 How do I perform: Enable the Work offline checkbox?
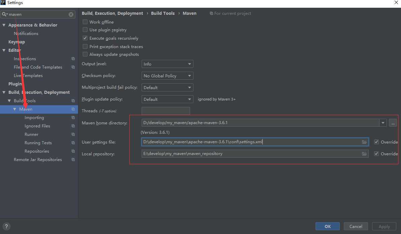point(85,22)
